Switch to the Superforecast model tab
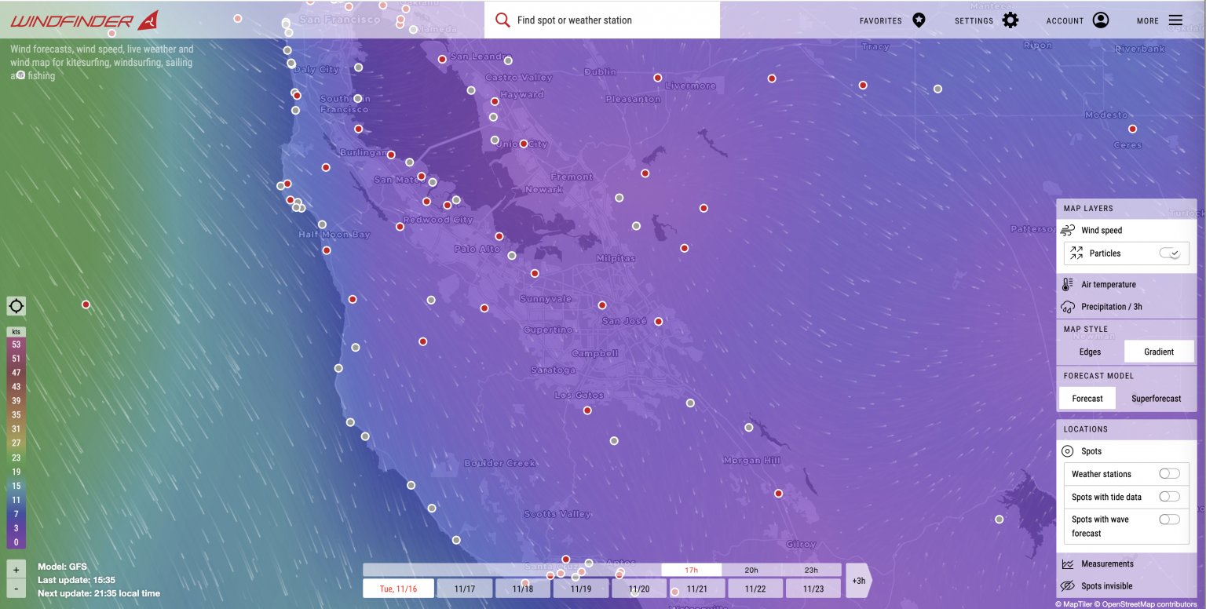The width and height of the screenshot is (1206, 609). coord(1156,398)
